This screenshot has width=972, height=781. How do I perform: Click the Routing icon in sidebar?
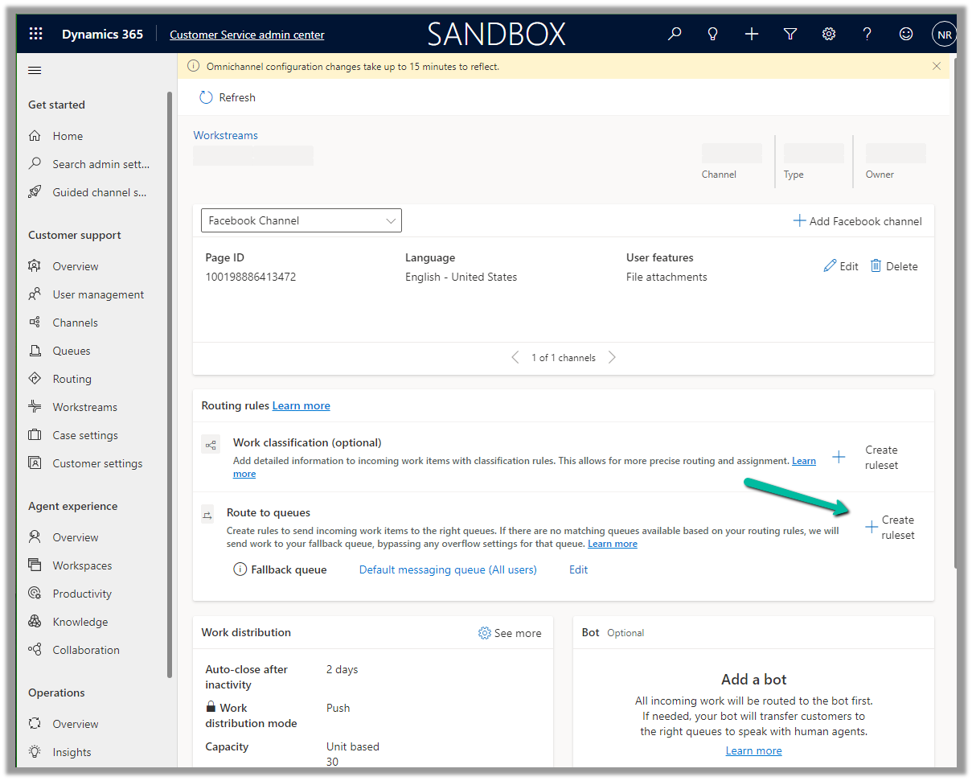(x=35, y=379)
